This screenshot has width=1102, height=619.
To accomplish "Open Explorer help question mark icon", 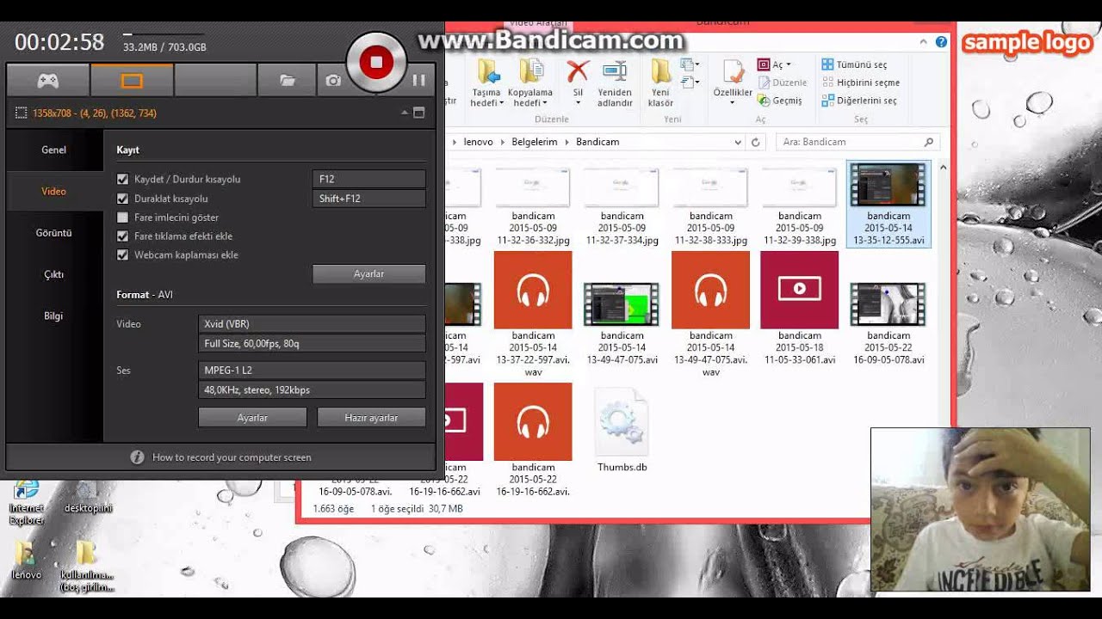I will pyautogui.click(x=941, y=41).
